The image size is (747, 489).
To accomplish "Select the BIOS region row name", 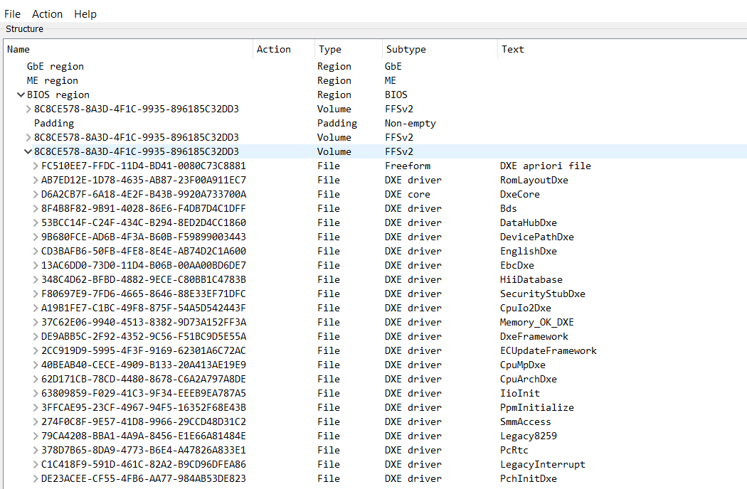I will pos(58,95).
